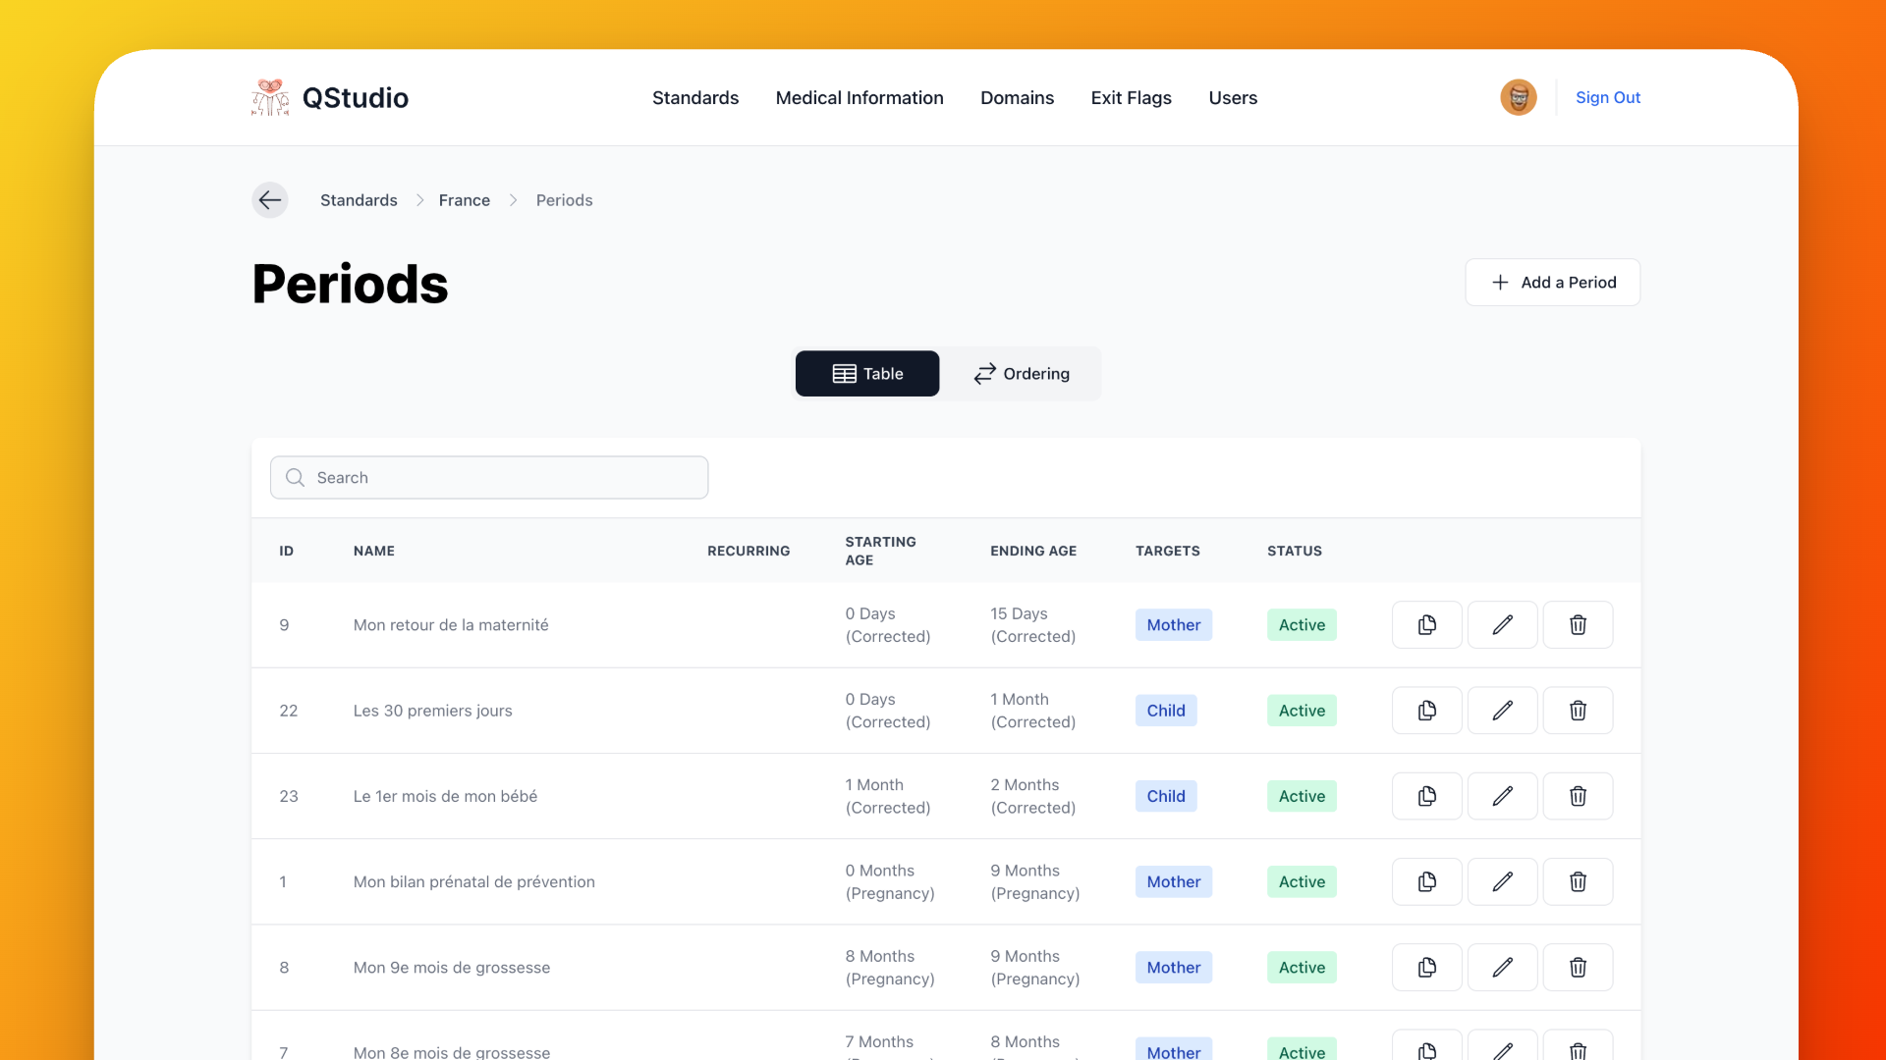Go to Exit Flags page
The image size is (1886, 1060).
pyautogui.click(x=1132, y=98)
